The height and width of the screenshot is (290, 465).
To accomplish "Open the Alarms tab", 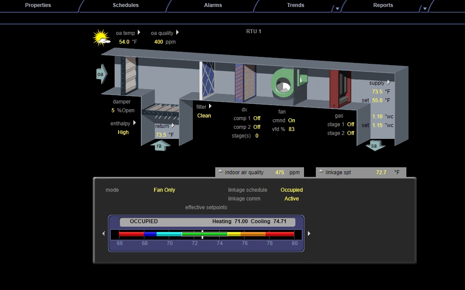I will pyautogui.click(x=213, y=5).
